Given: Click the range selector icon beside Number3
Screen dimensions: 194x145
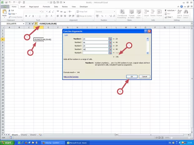Looking at the screenshot, I should (110, 46).
